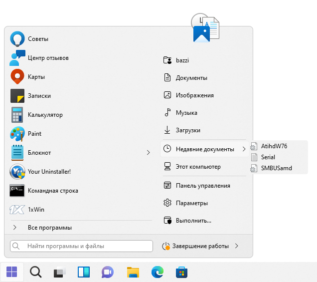This screenshot has height=282, width=317.
Task: Select Панель управления menu item
Action: coord(202,186)
